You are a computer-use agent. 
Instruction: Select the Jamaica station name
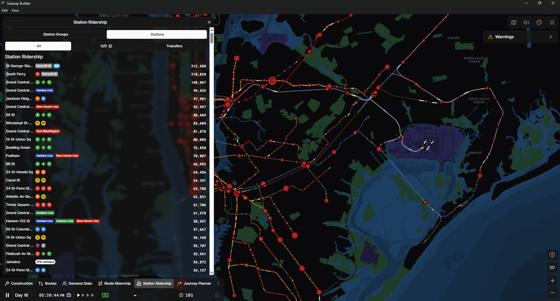[13, 262]
